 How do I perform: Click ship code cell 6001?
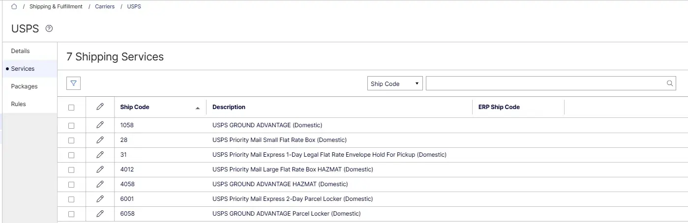(127, 199)
